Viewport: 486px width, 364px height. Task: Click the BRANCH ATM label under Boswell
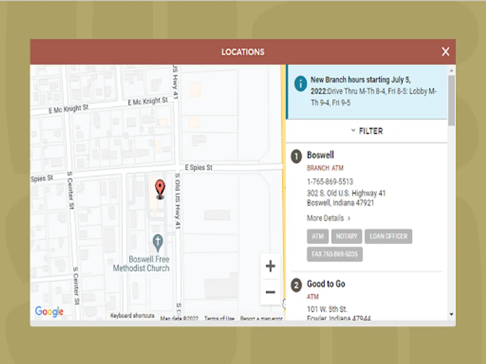[x=325, y=168]
